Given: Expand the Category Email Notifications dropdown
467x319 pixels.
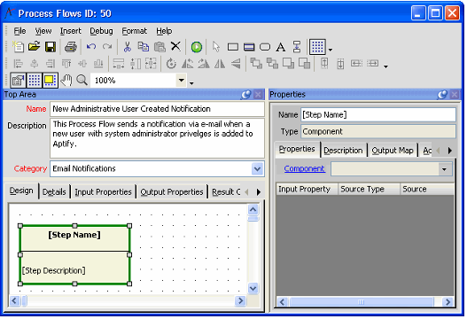Looking at the screenshot, I should [x=257, y=168].
